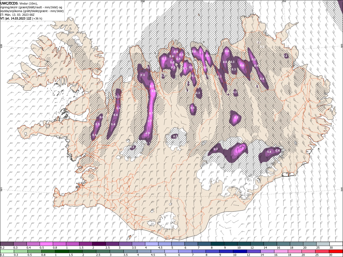
Task: Click the '0.1' label under the rain scale
Action: pos(2,255)
